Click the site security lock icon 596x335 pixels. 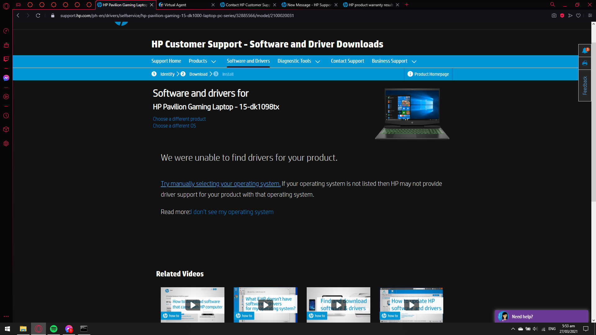point(53,16)
